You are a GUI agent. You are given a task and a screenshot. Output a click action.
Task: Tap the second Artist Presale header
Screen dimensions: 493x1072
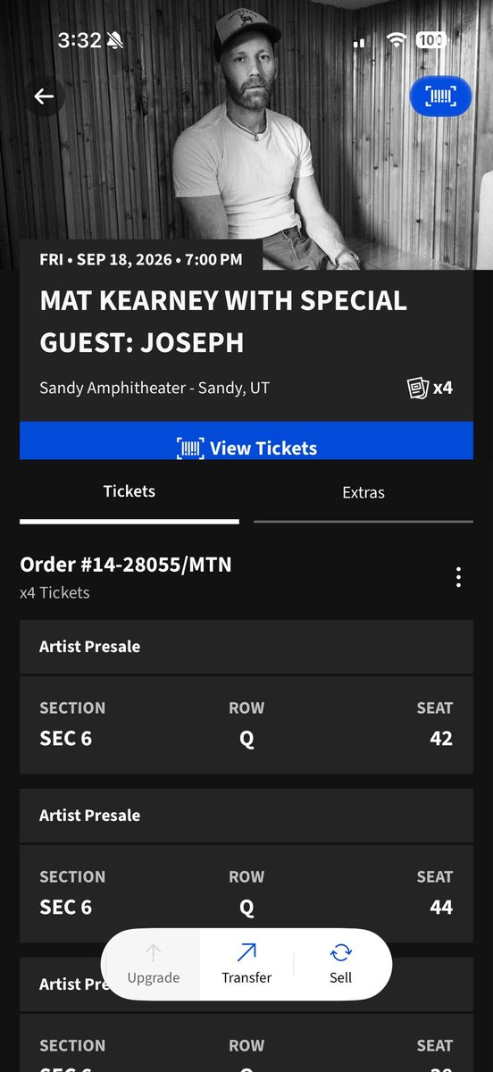(x=246, y=816)
